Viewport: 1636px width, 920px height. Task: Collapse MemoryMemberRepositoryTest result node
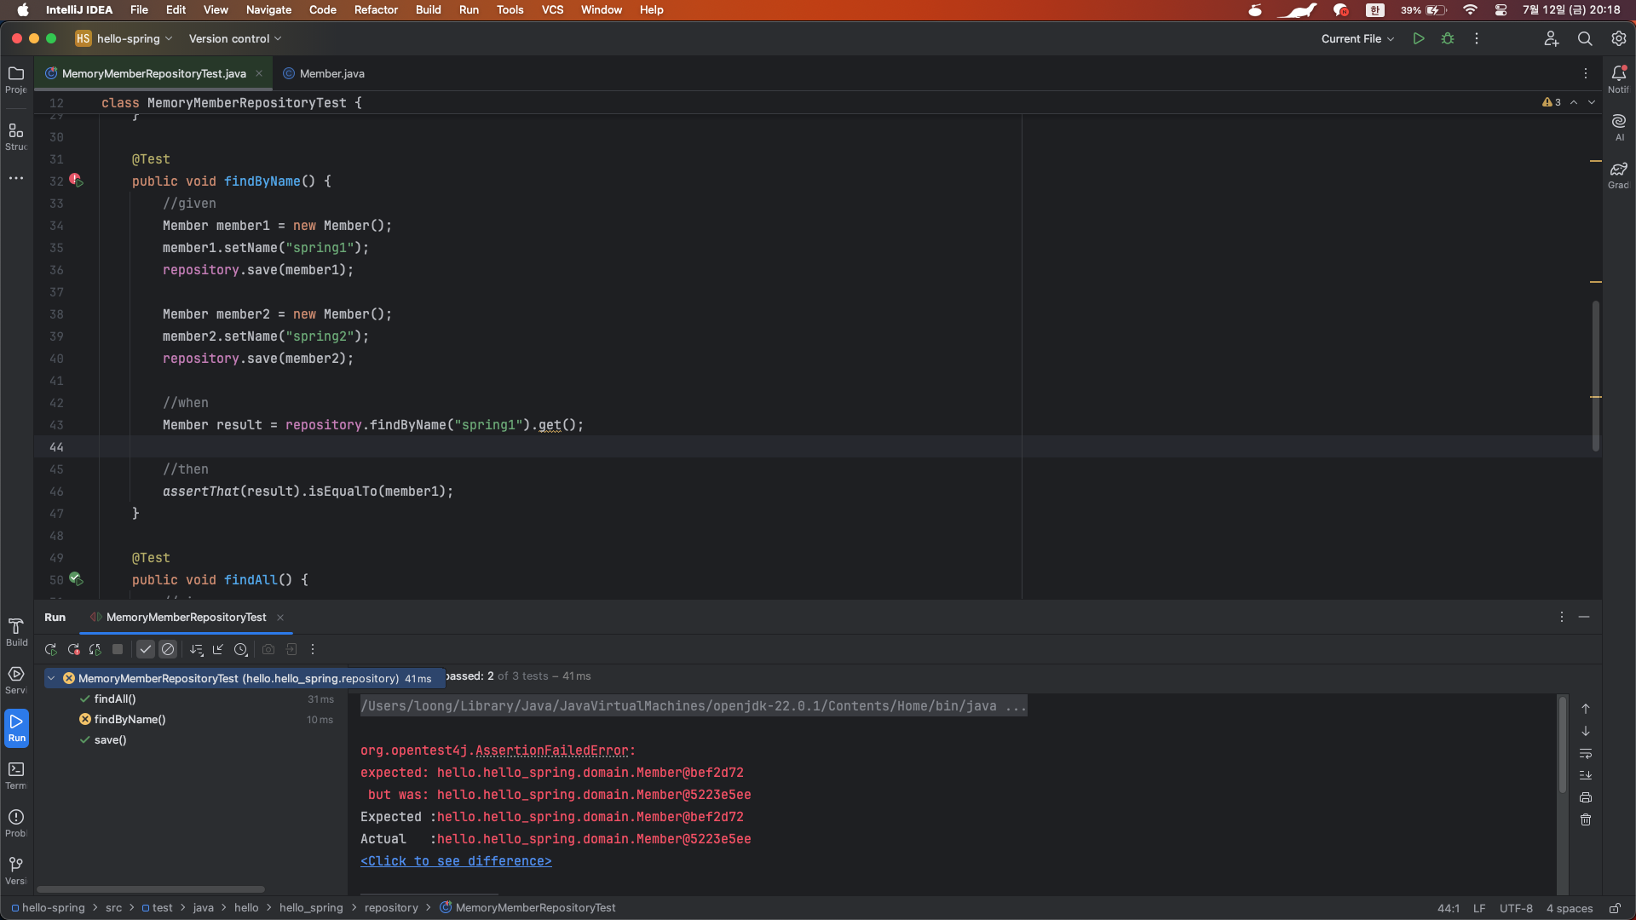(51, 678)
